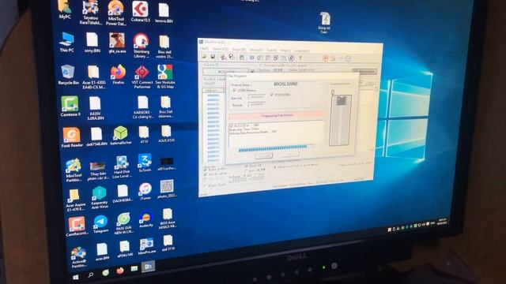Viewport: 506px width, 284px height.
Task: Open the Device menu
Action: (x=256, y=50)
